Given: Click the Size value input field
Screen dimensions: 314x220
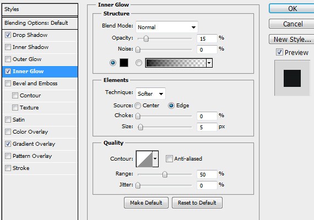Looking at the screenshot, I should pos(207,127).
